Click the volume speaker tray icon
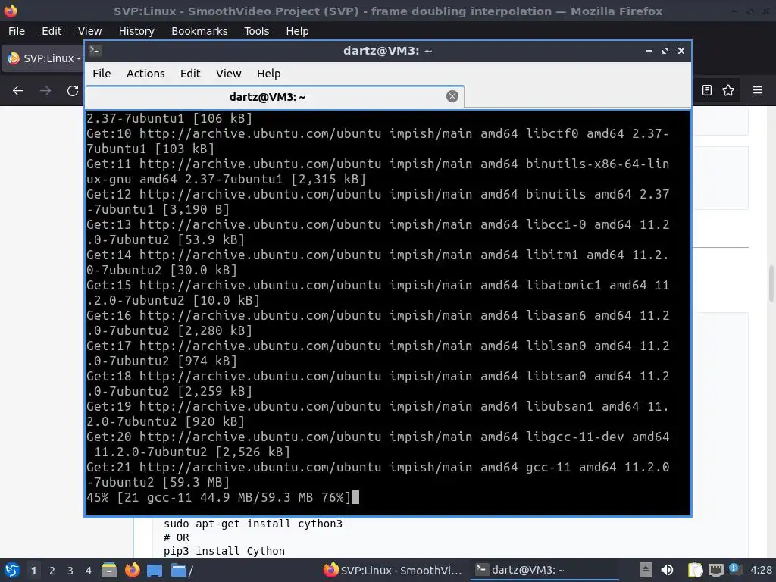 coord(668,570)
